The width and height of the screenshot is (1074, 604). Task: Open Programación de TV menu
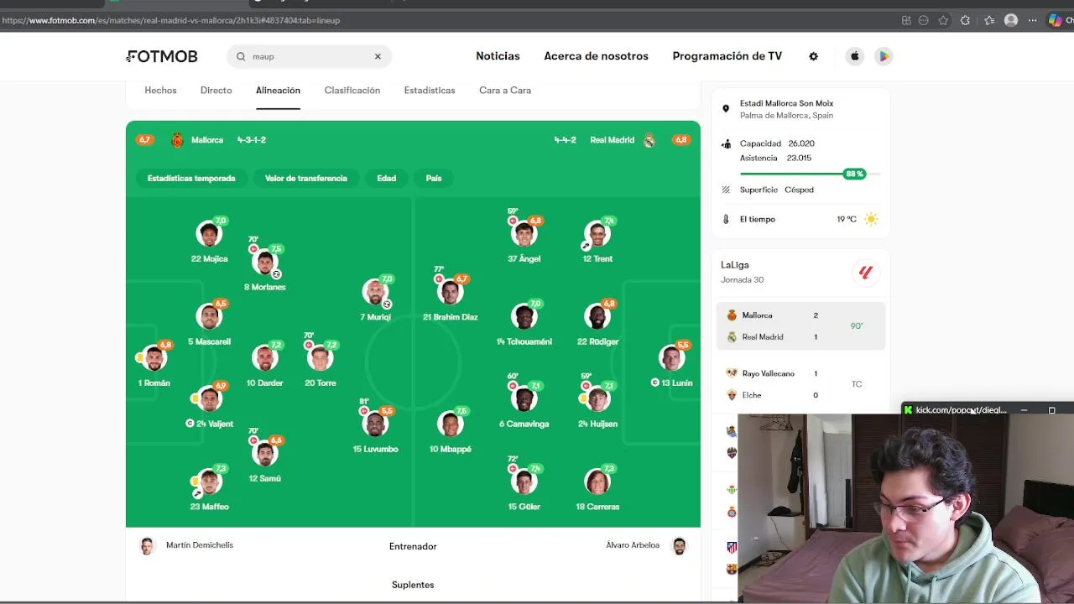[x=727, y=56]
